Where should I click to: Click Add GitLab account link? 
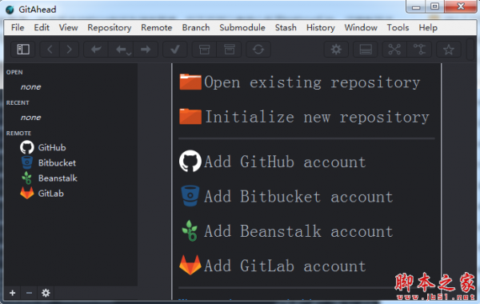[285, 266]
